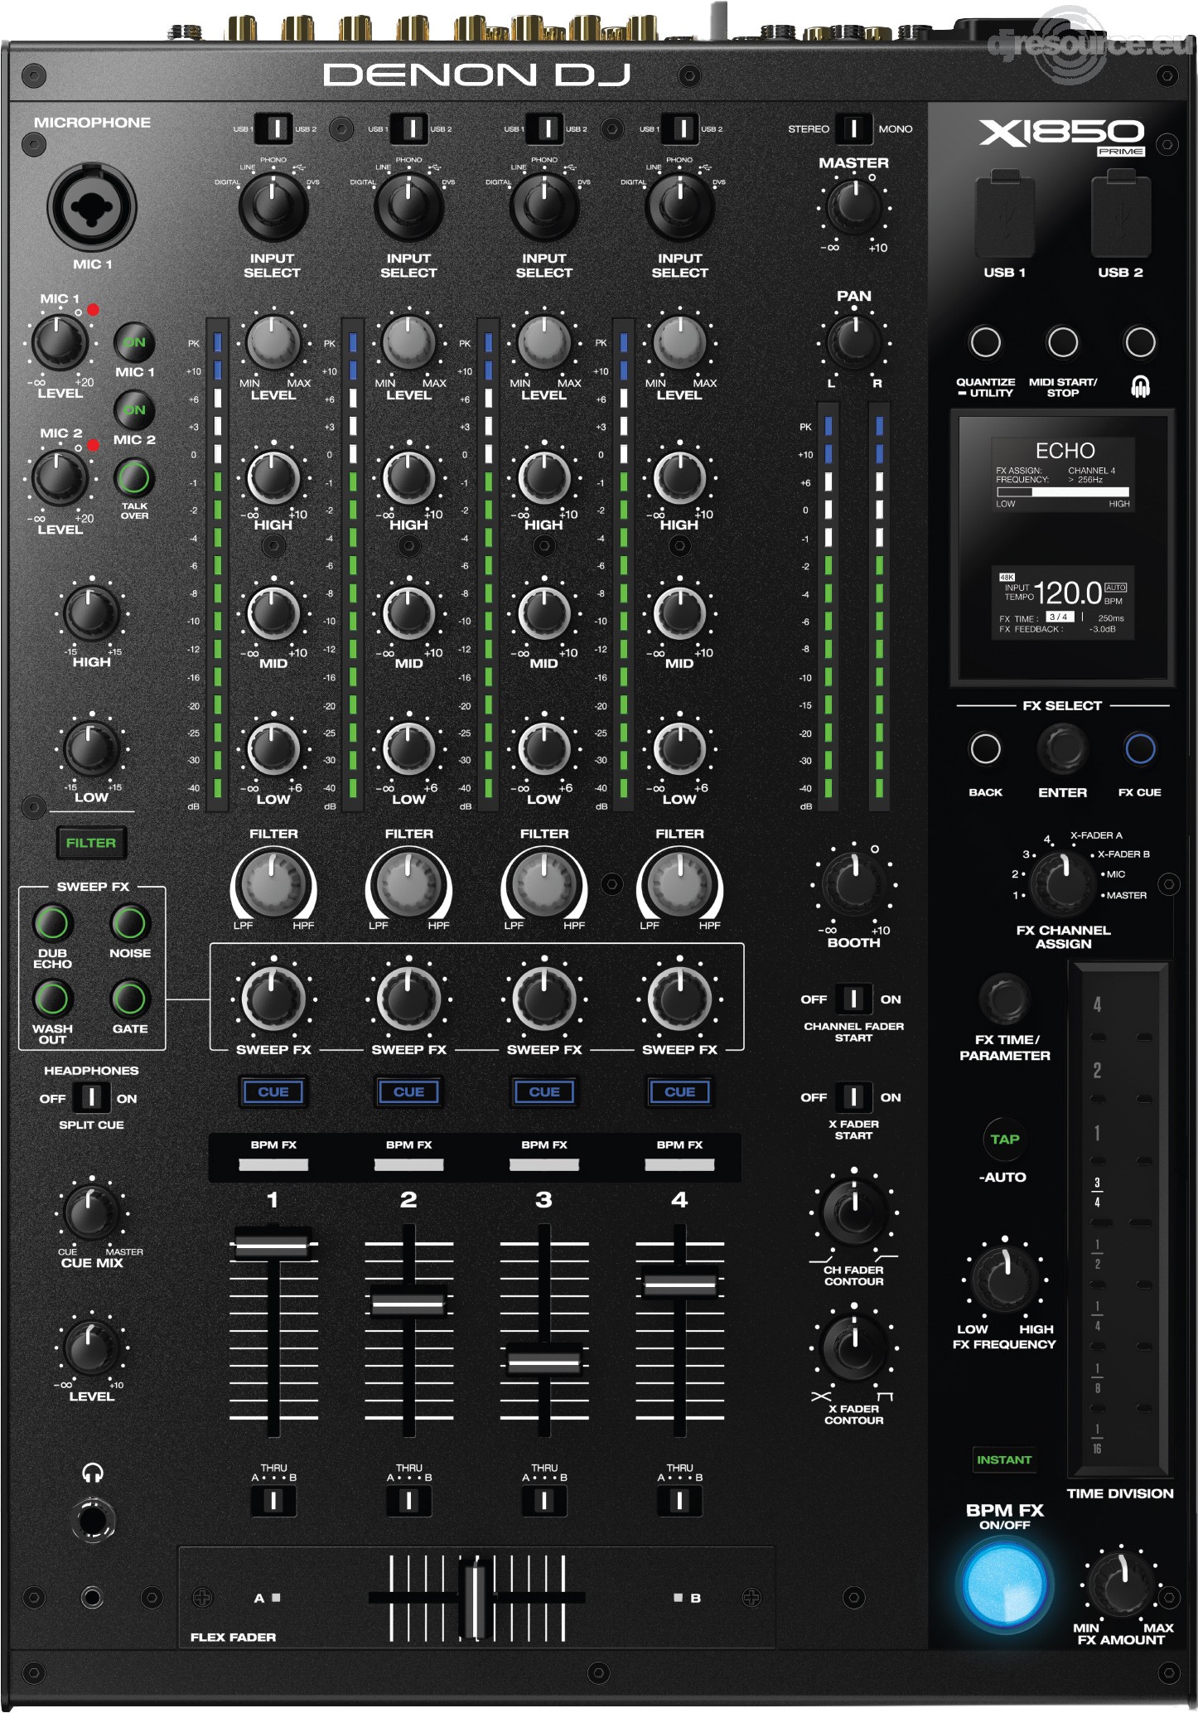This screenshot has width=1198, height=1713.
Task: Click the microphone FILTER button
Action: click(x=91, y=843)
